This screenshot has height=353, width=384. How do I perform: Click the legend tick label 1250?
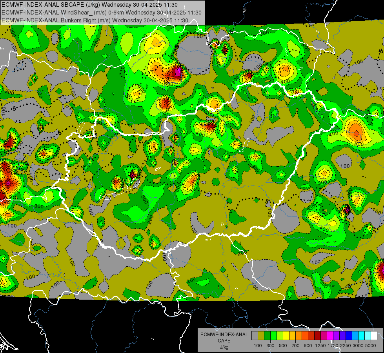[x=320, y=346]
